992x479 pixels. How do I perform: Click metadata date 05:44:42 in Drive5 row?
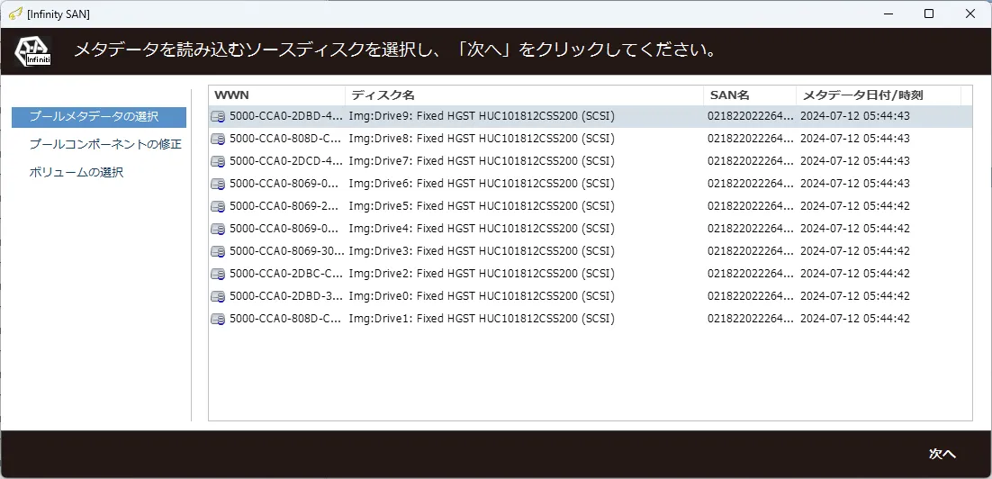[854, 206]
